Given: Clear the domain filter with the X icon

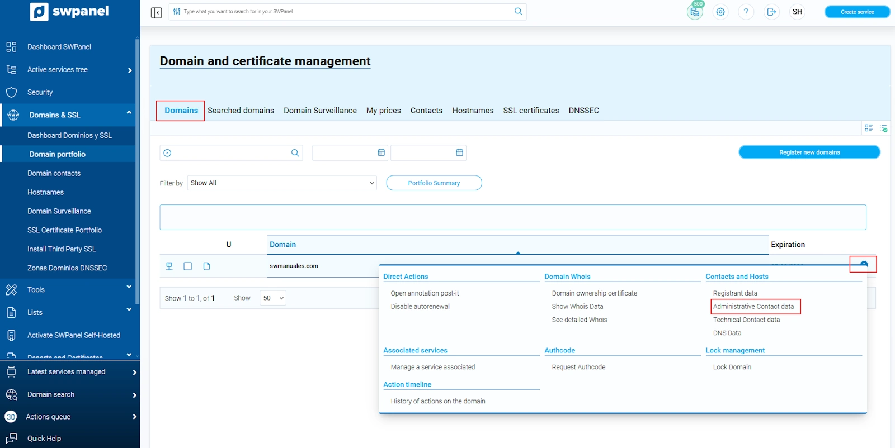Looking at the screenshot, I should [x=167, y=153].
